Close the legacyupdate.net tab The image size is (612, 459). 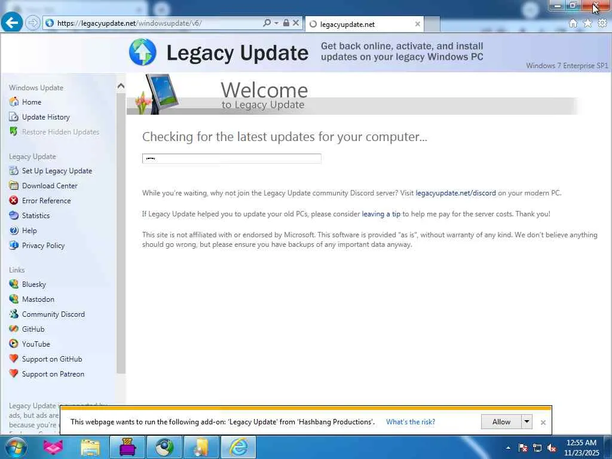point(417,24)
